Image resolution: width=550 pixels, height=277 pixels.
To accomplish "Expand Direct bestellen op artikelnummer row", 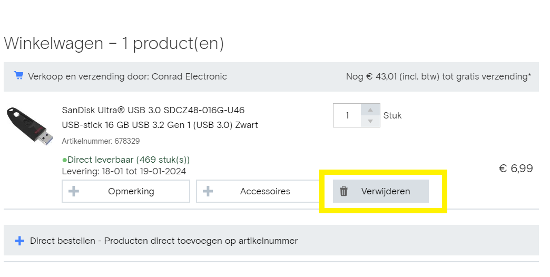I will click(271, 240).
